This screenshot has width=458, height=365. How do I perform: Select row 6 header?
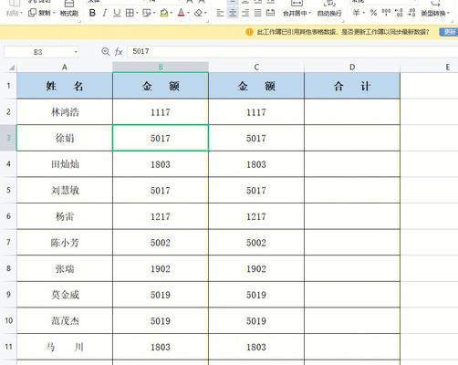point(8,216)
